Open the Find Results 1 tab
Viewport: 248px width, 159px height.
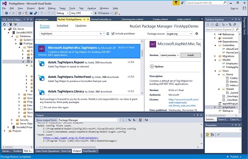tap(90, 151)
